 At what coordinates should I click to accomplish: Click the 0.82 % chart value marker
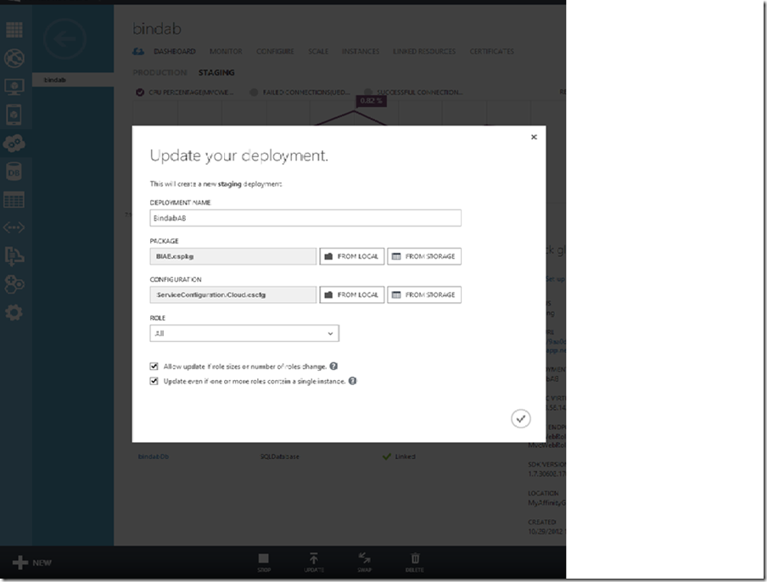tap(372, 101)
